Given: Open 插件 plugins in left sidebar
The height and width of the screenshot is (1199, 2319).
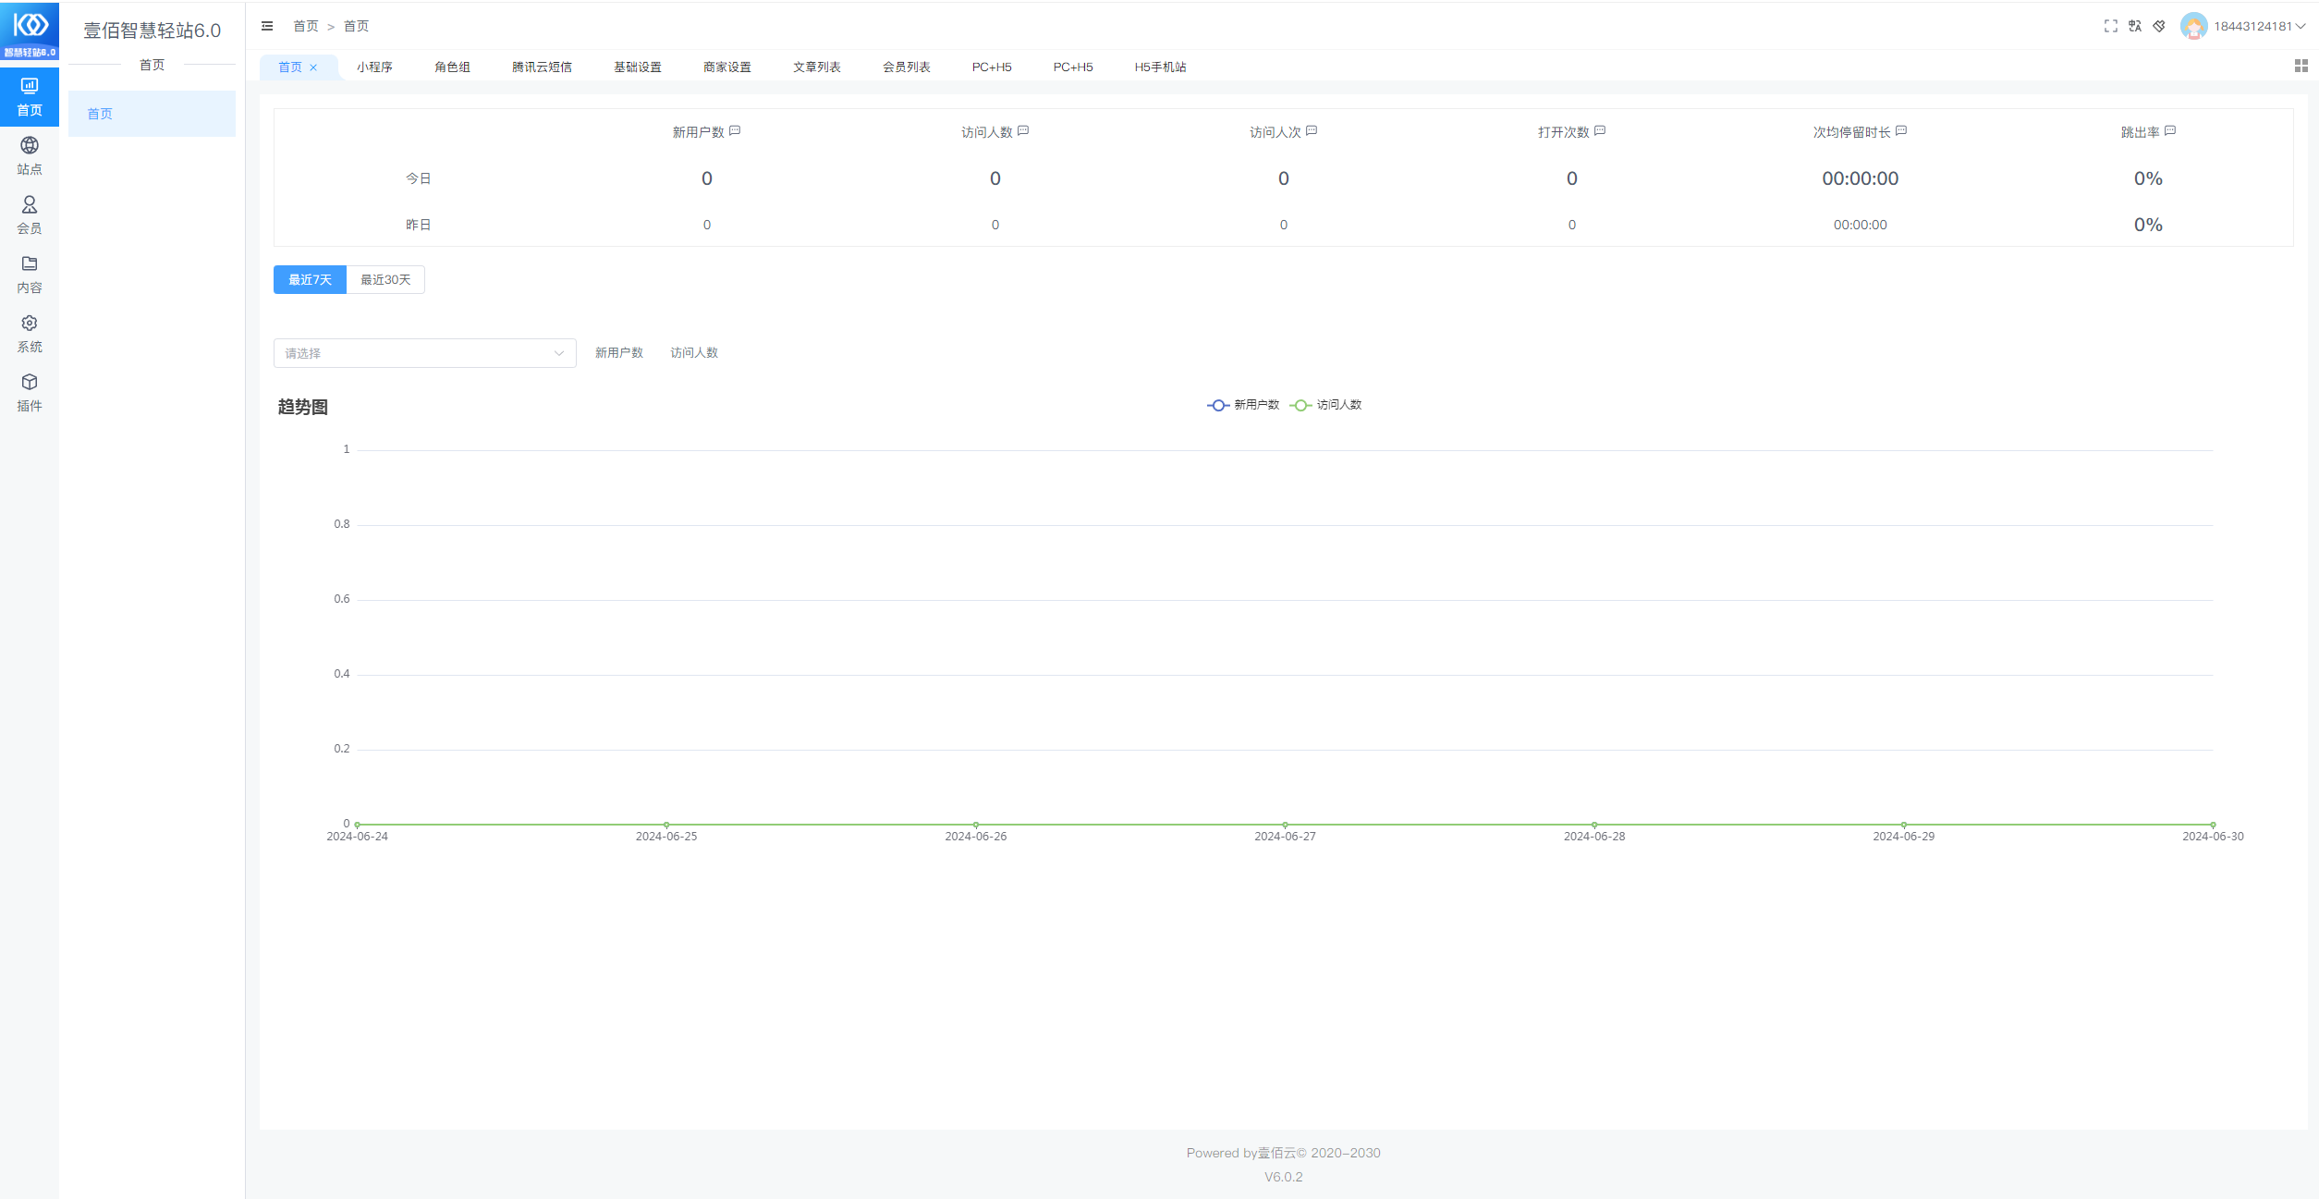Looking at the screenshot, I should pos(30,392).
